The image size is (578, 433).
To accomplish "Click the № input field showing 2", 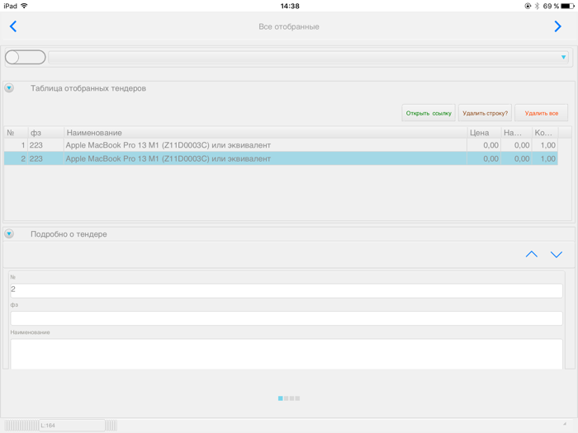I will pyautogui.click(x=287, y=290).
